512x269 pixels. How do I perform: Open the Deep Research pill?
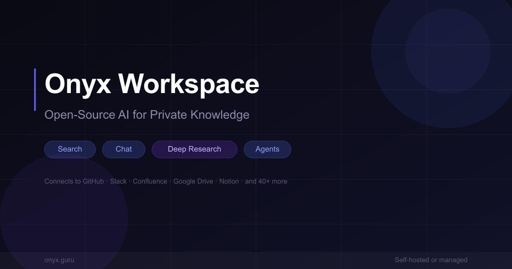pos(194,149)
